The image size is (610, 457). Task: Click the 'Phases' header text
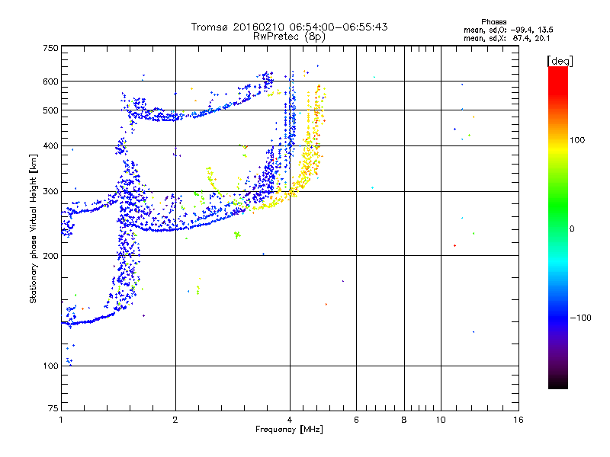click(x=493, y=22)
